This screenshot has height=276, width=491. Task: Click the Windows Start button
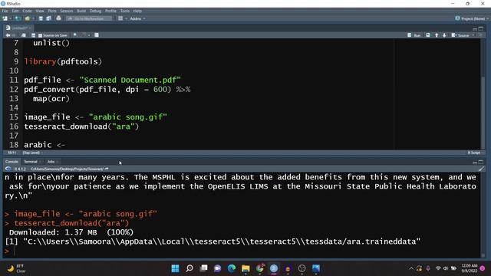click(176, 268)
